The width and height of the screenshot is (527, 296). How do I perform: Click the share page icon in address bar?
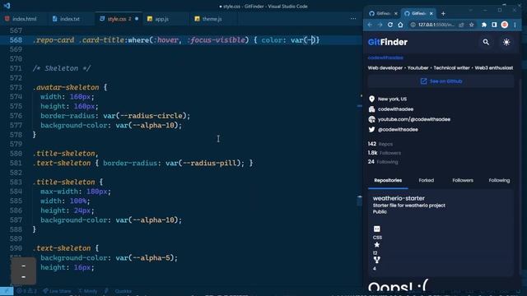pyautogui.click(x=461, y=25)
